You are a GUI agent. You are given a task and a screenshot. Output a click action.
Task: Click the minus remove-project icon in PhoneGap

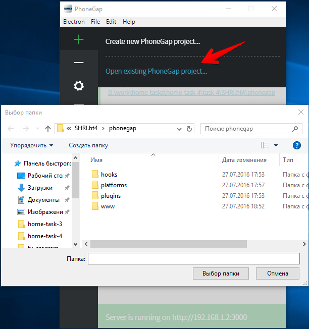(x=79, y=62)
